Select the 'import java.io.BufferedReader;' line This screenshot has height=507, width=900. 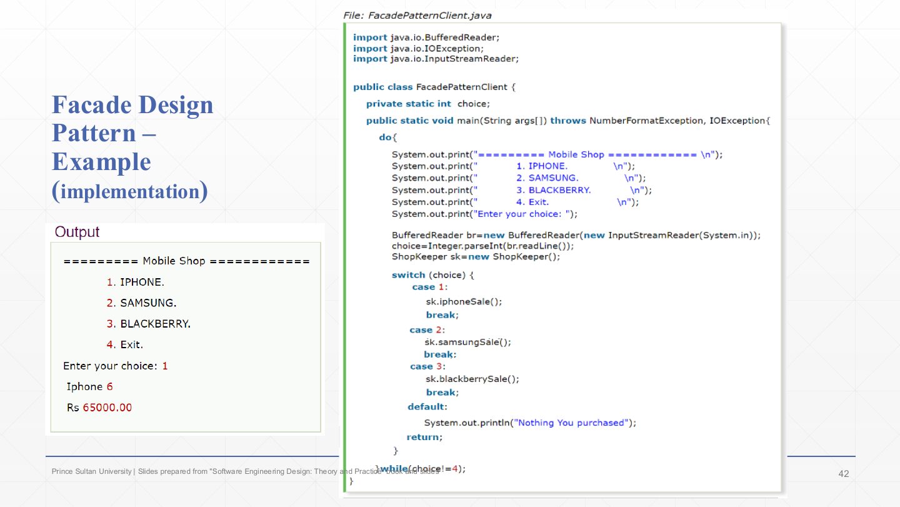(426, 38)
